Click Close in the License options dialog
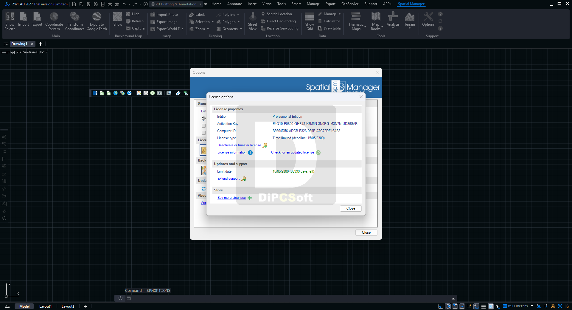The width and height of the screenshot is (572, 310). coord(351,208)
